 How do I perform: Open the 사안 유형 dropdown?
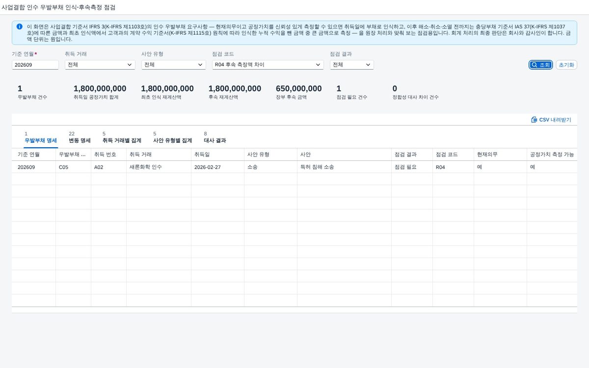[x=174, y=65]
